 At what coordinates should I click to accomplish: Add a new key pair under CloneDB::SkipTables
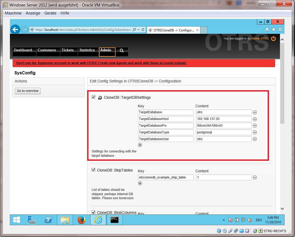click(x=140, y=183)
